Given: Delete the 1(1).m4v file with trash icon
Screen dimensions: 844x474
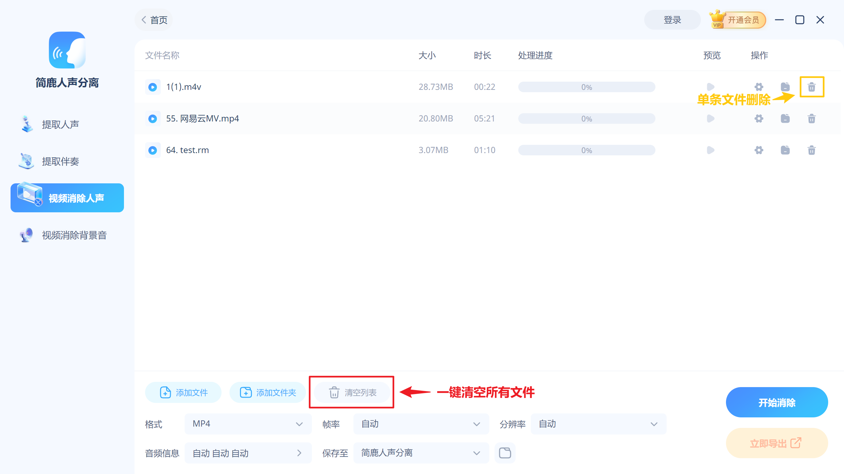Looking at the screenshot, I should 811,87.
